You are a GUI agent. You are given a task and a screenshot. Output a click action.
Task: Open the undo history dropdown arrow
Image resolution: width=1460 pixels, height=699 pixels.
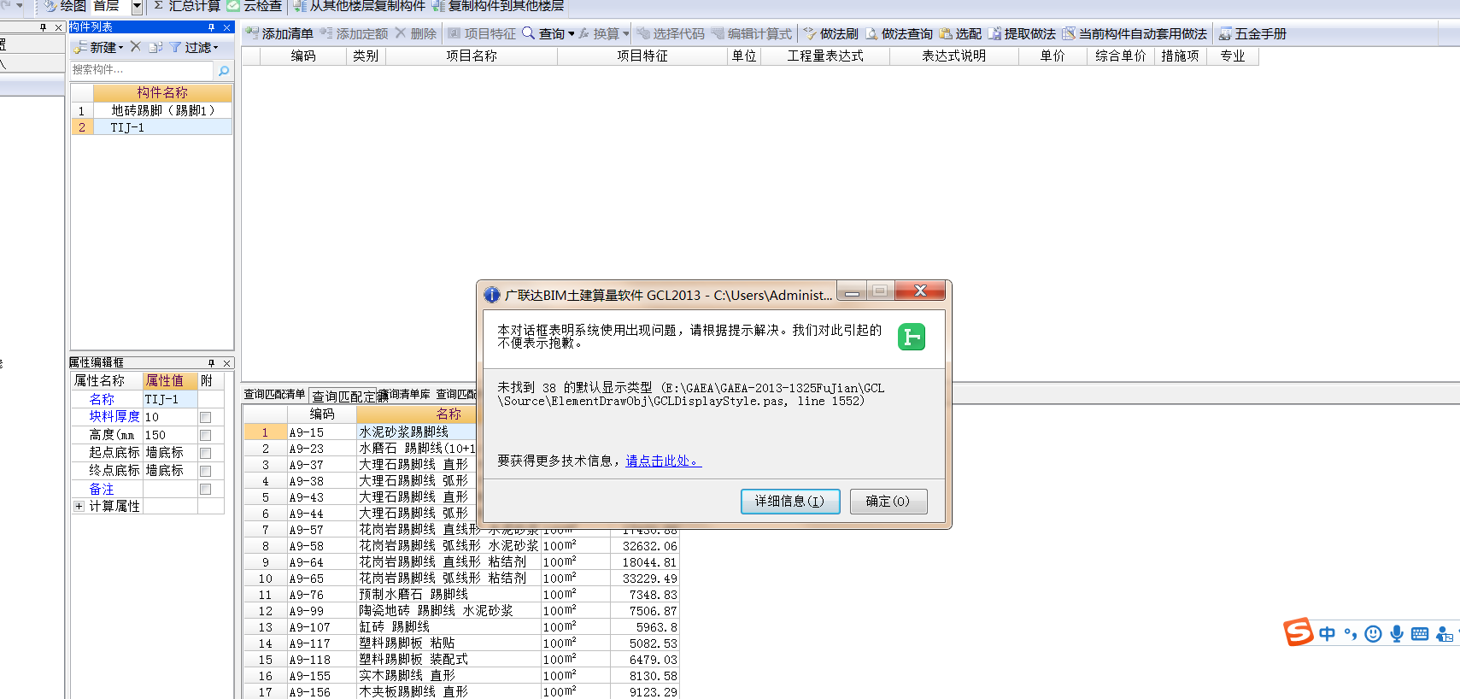(20, 6)
